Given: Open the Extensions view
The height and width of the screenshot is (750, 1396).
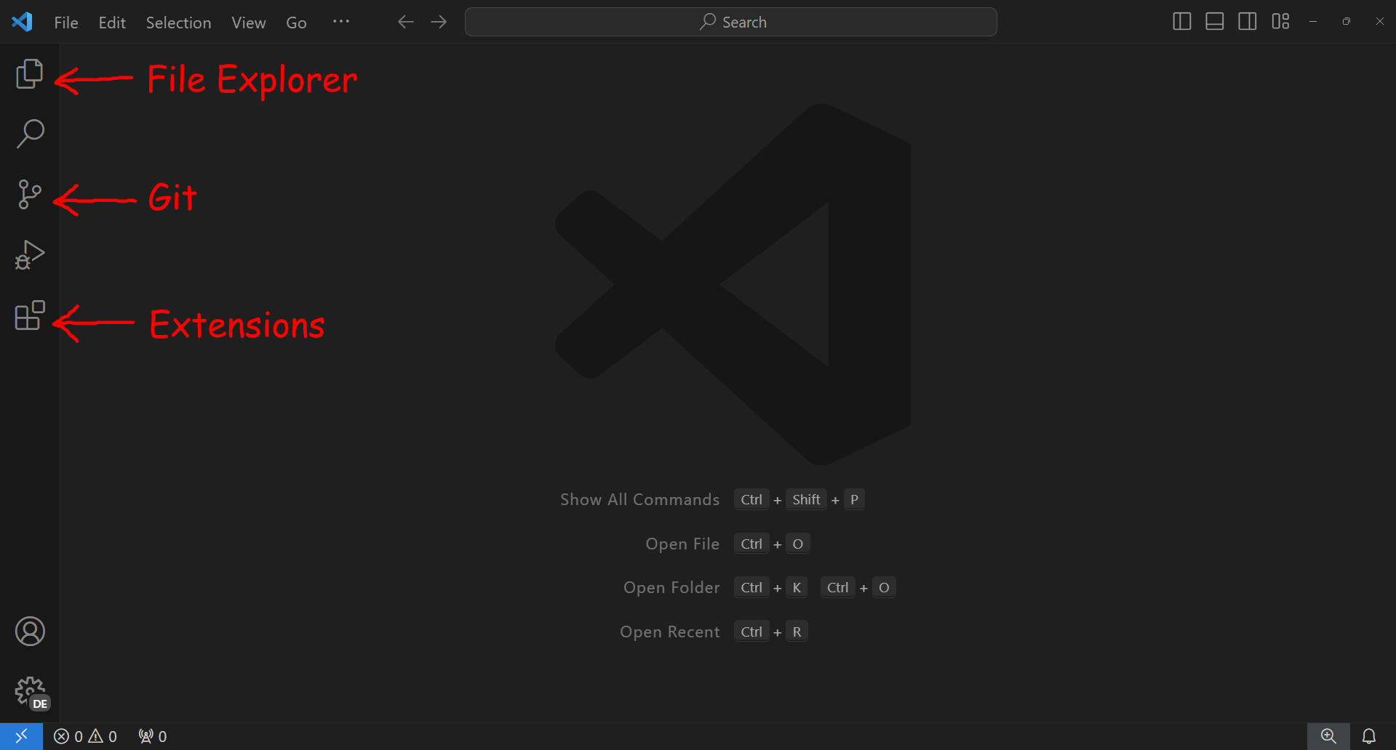Looking at the screenshot, I should coord(29,315).
